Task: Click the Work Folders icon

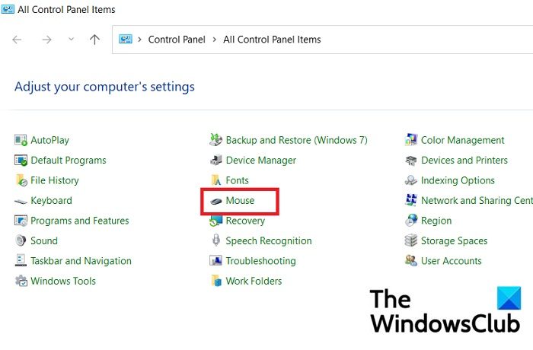Action: pyautogui.click(x=216, y=281)
